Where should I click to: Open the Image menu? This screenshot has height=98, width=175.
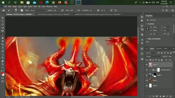[x=14, y=7]
